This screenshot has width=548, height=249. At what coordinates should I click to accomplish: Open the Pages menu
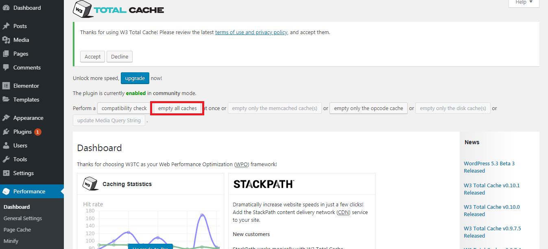[x=32, y=54]
